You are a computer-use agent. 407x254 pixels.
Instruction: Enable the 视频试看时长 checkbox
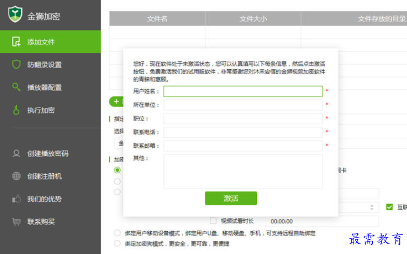[x=213, y=221]
